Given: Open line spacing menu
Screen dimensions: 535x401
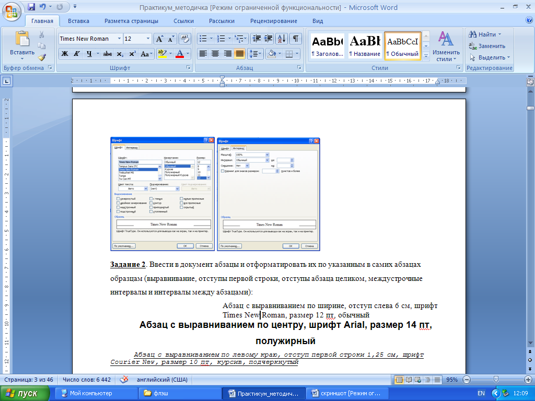Looking at the screenshot, I should [255, 54].
